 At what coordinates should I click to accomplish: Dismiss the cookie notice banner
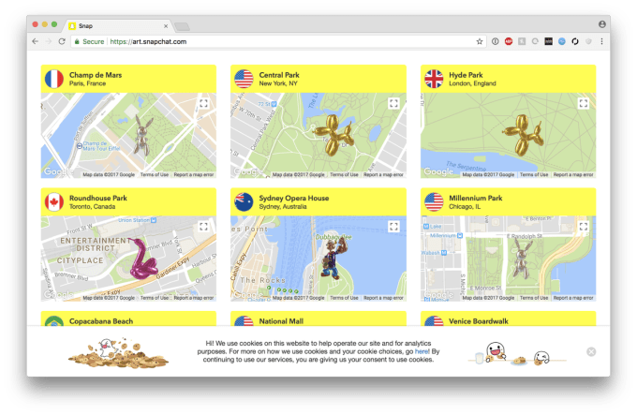[x=591, y=351]
